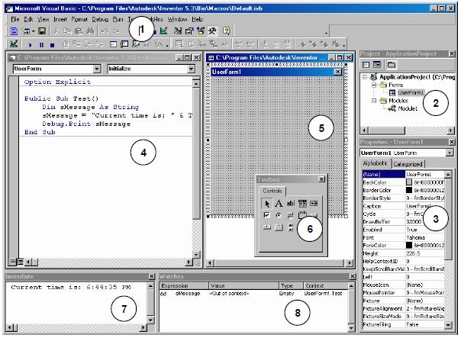
Task: Click the BorderColor black swatch
Action: pyautogui.click(x=409, y=190)
